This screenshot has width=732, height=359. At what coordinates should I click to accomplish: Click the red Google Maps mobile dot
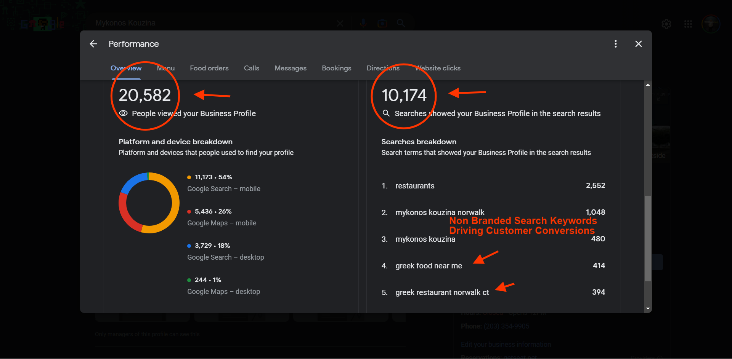(x=189, y=212)
